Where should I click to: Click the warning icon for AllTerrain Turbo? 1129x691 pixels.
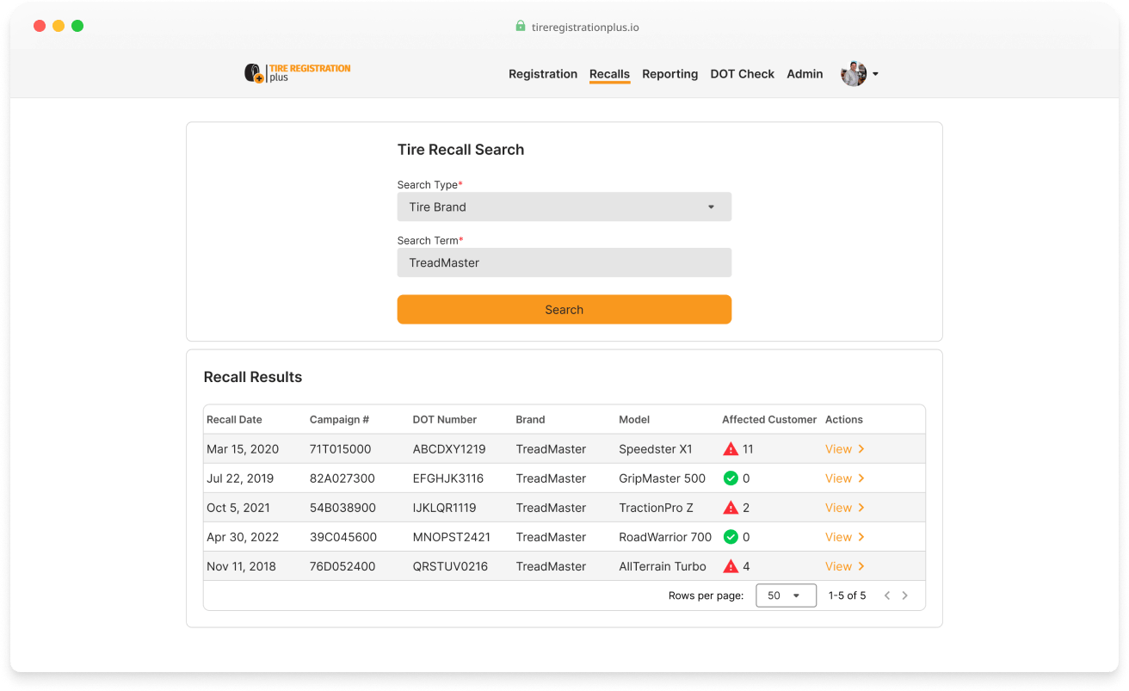tap(731, 566)
